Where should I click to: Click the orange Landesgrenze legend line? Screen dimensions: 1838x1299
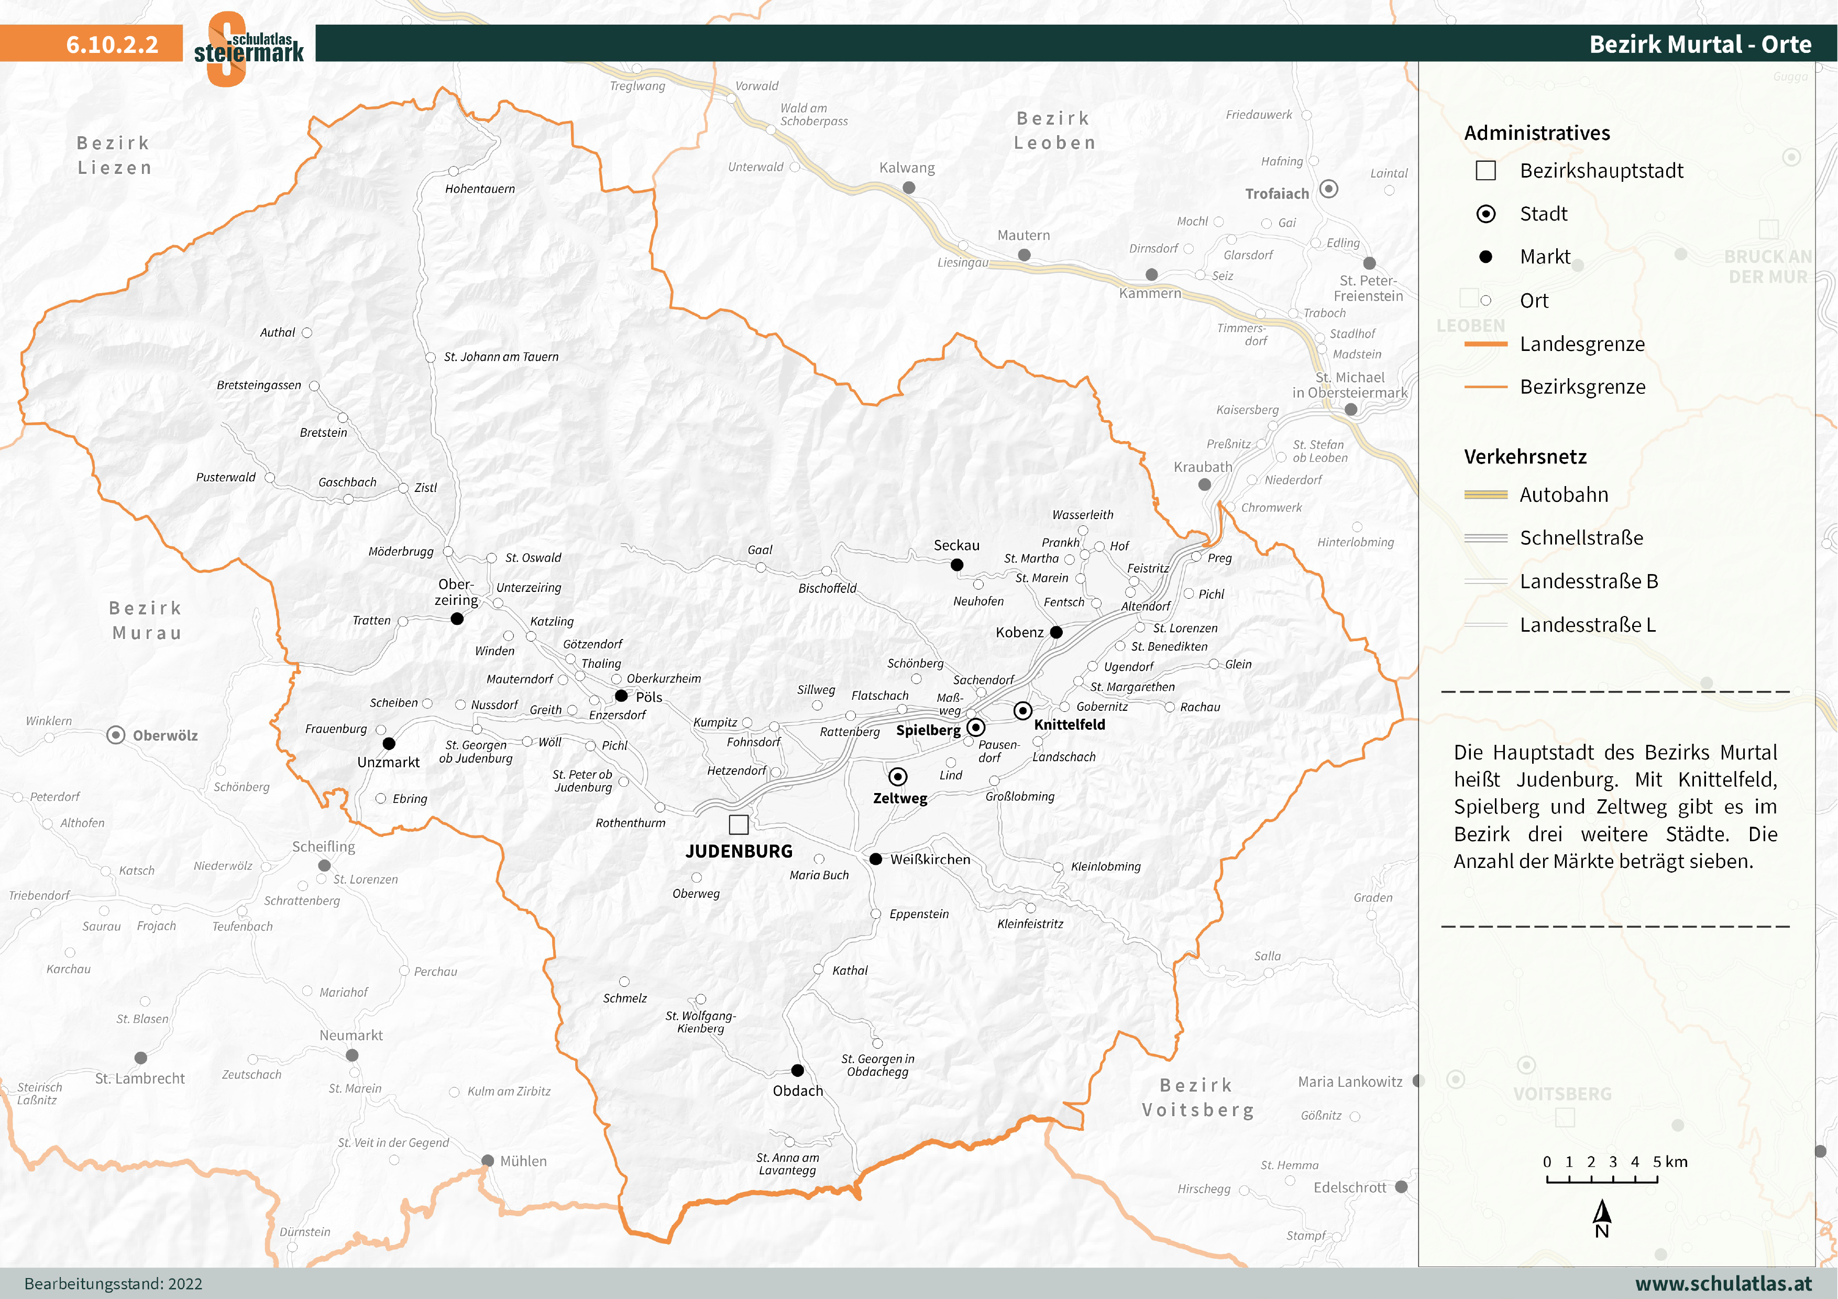1486,344
